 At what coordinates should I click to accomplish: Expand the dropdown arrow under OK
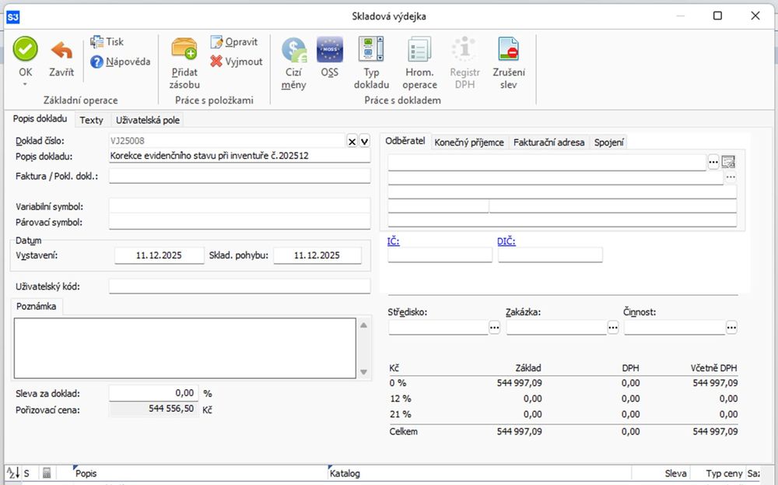[25, 85]
